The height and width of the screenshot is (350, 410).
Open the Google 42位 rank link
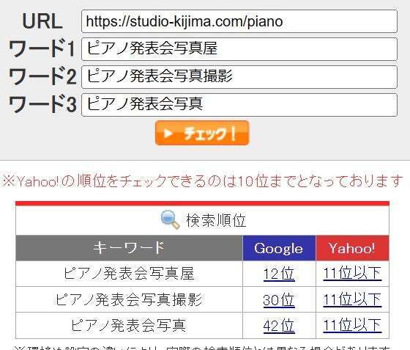tap(279, 326)
